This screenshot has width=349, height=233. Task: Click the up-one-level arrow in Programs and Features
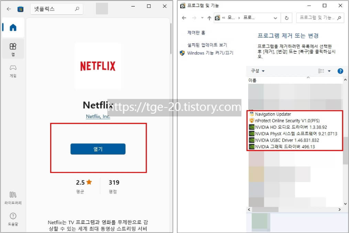tap(209, 18)
